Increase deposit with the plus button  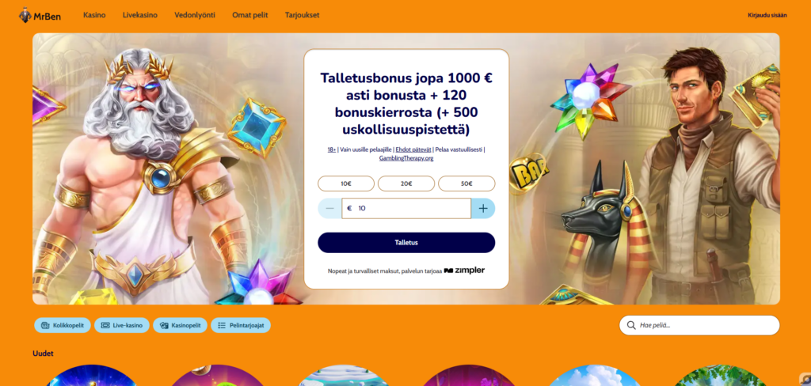pos(483,208)
